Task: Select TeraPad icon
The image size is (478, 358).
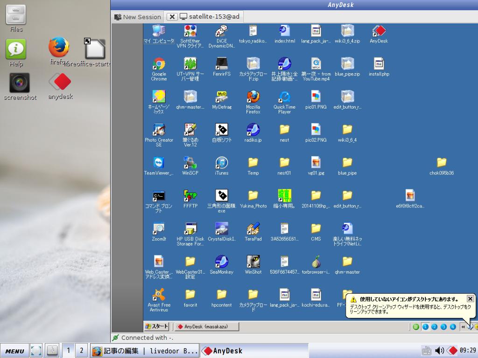Action: pyautogui.click(x=253, y=232)
